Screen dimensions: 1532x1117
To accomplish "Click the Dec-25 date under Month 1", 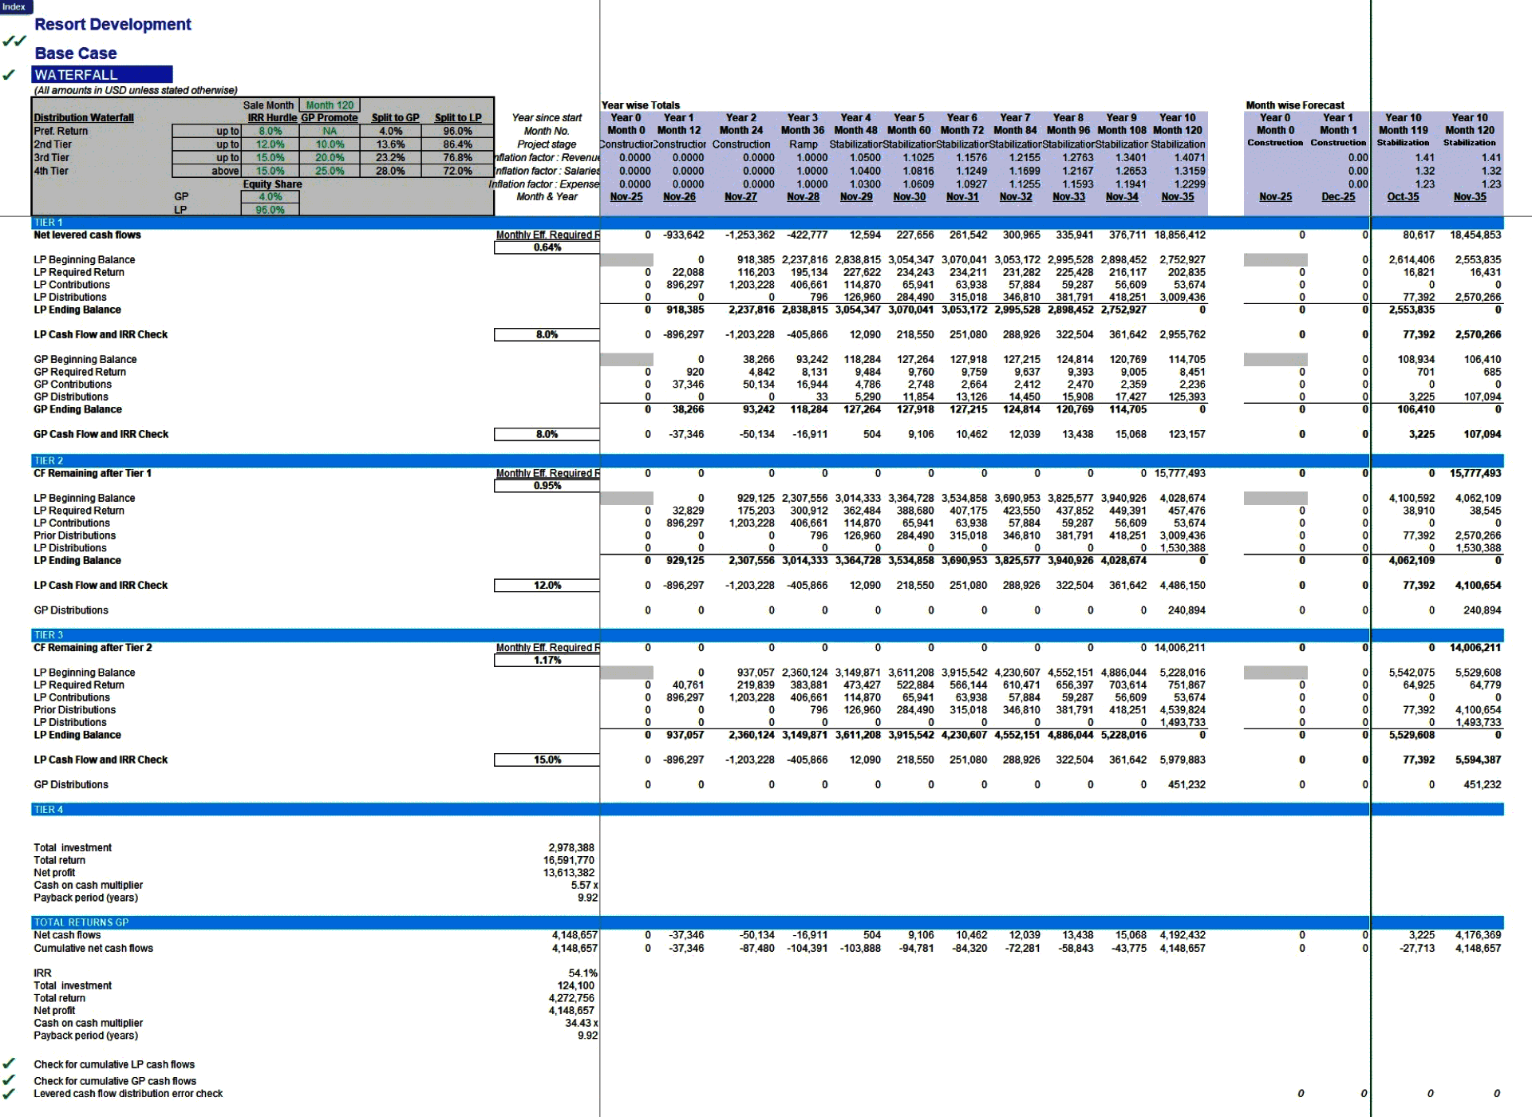I will tap(1338, 197).
